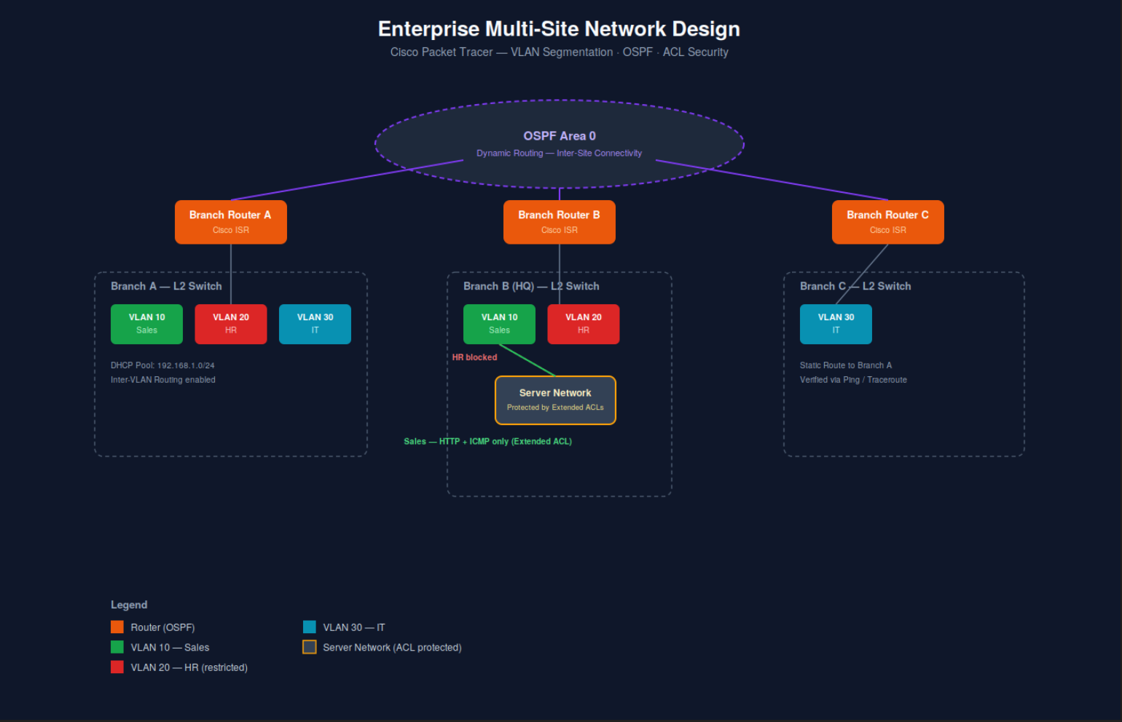Click the orange Router (OSPF) legend swatch
The width and height of the screenshot is (1122, 722).
[x=117, y=627]
